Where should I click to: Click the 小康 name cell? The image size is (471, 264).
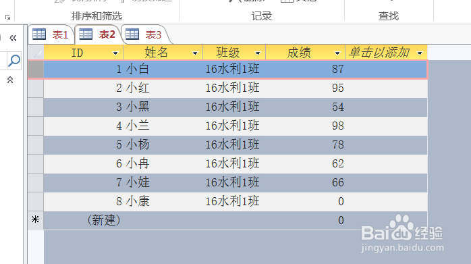[163, 201]
